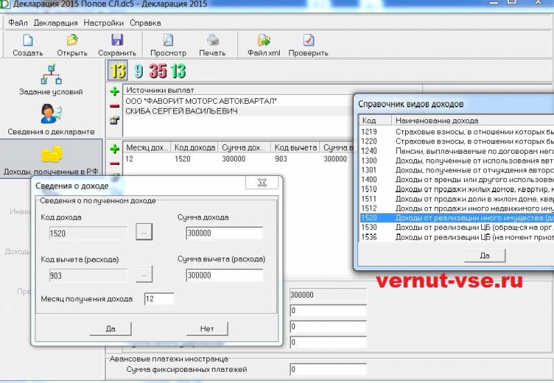Add payment source with green plus
Image resolution: width=554 pixels, height=383 pixels.
point(114,91)
